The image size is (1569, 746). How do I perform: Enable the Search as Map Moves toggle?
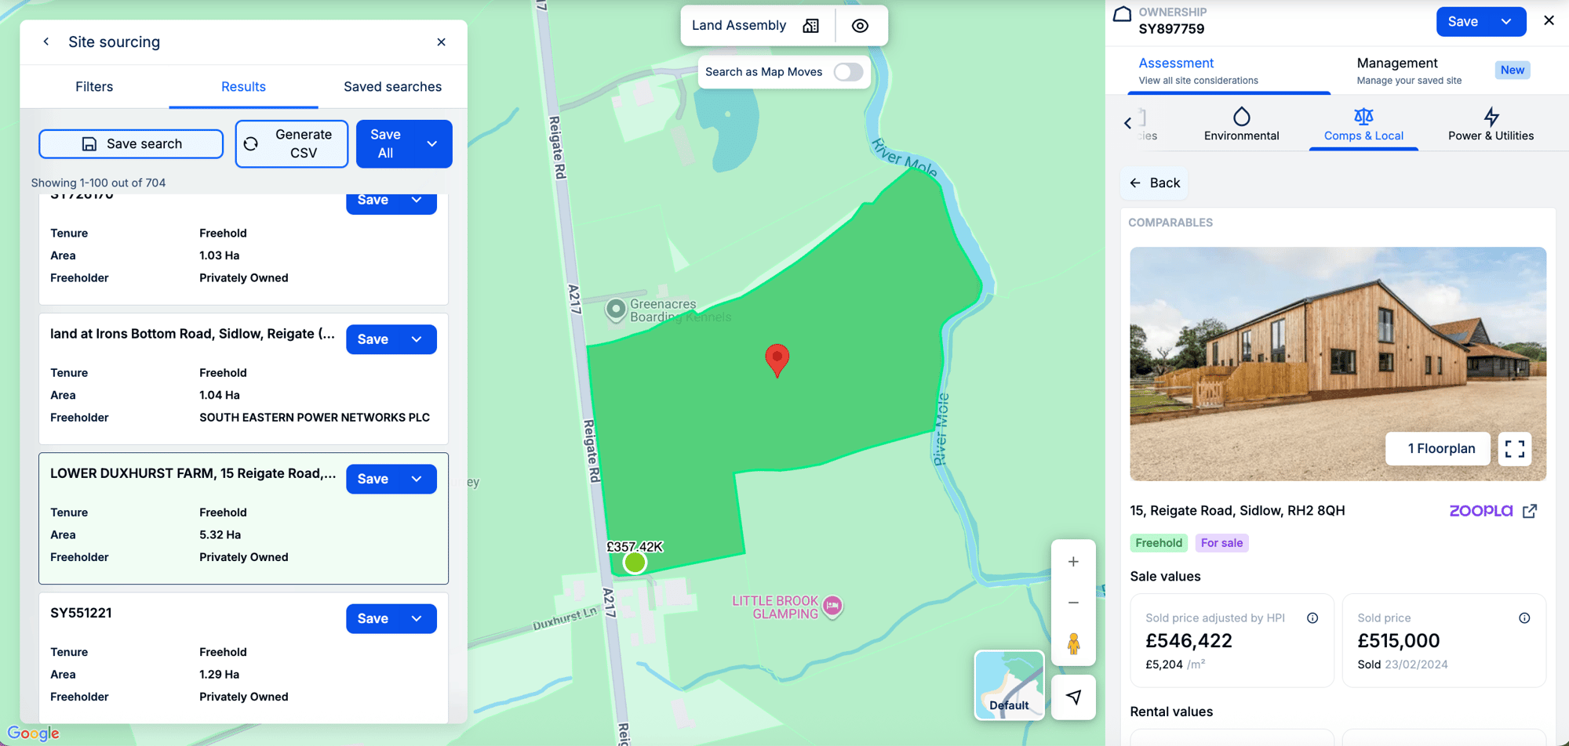pyautogui.click(x=847, y=71)
